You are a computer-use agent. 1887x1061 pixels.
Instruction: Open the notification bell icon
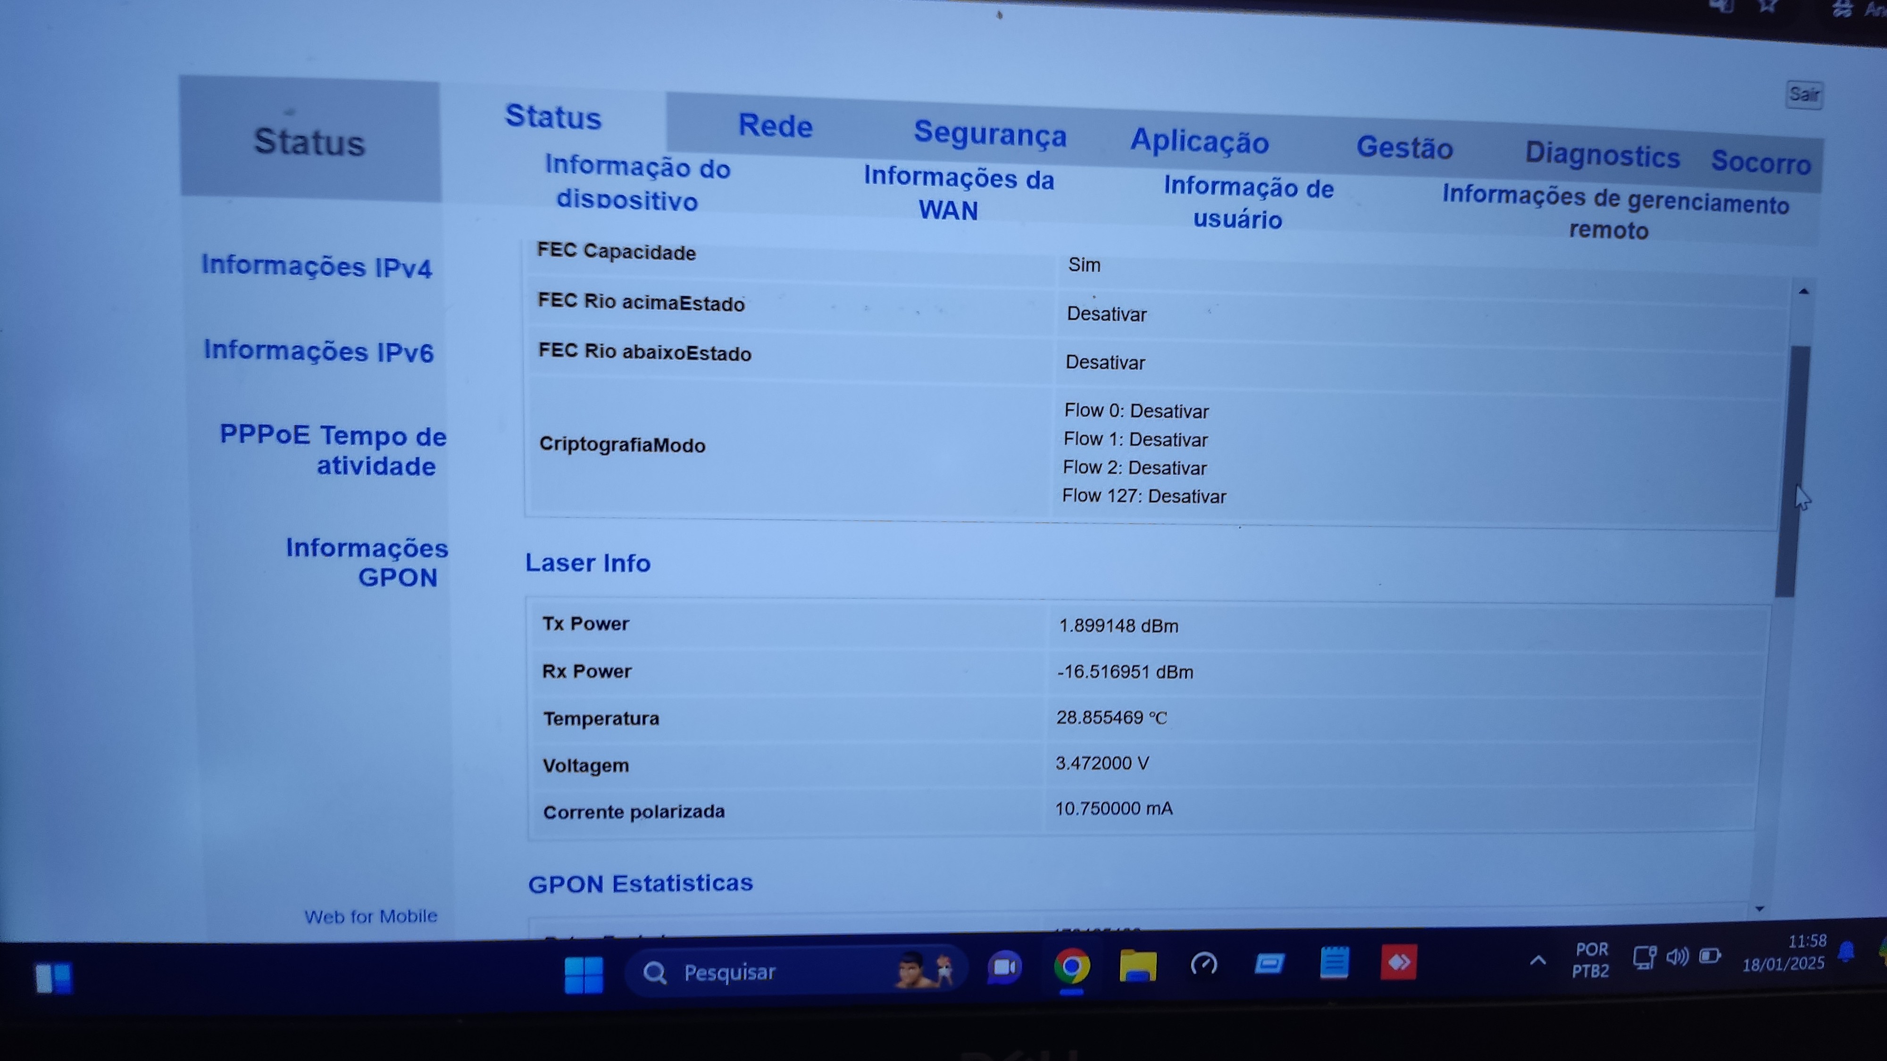point(1847,952)
